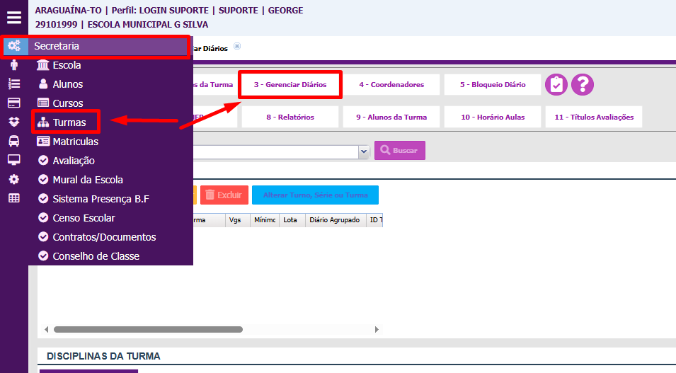Image resolution: width=676 pixels, height=373 pixels.
Task: Click the horizontal scrollbar under table
Action: click(x=148, y=329)
